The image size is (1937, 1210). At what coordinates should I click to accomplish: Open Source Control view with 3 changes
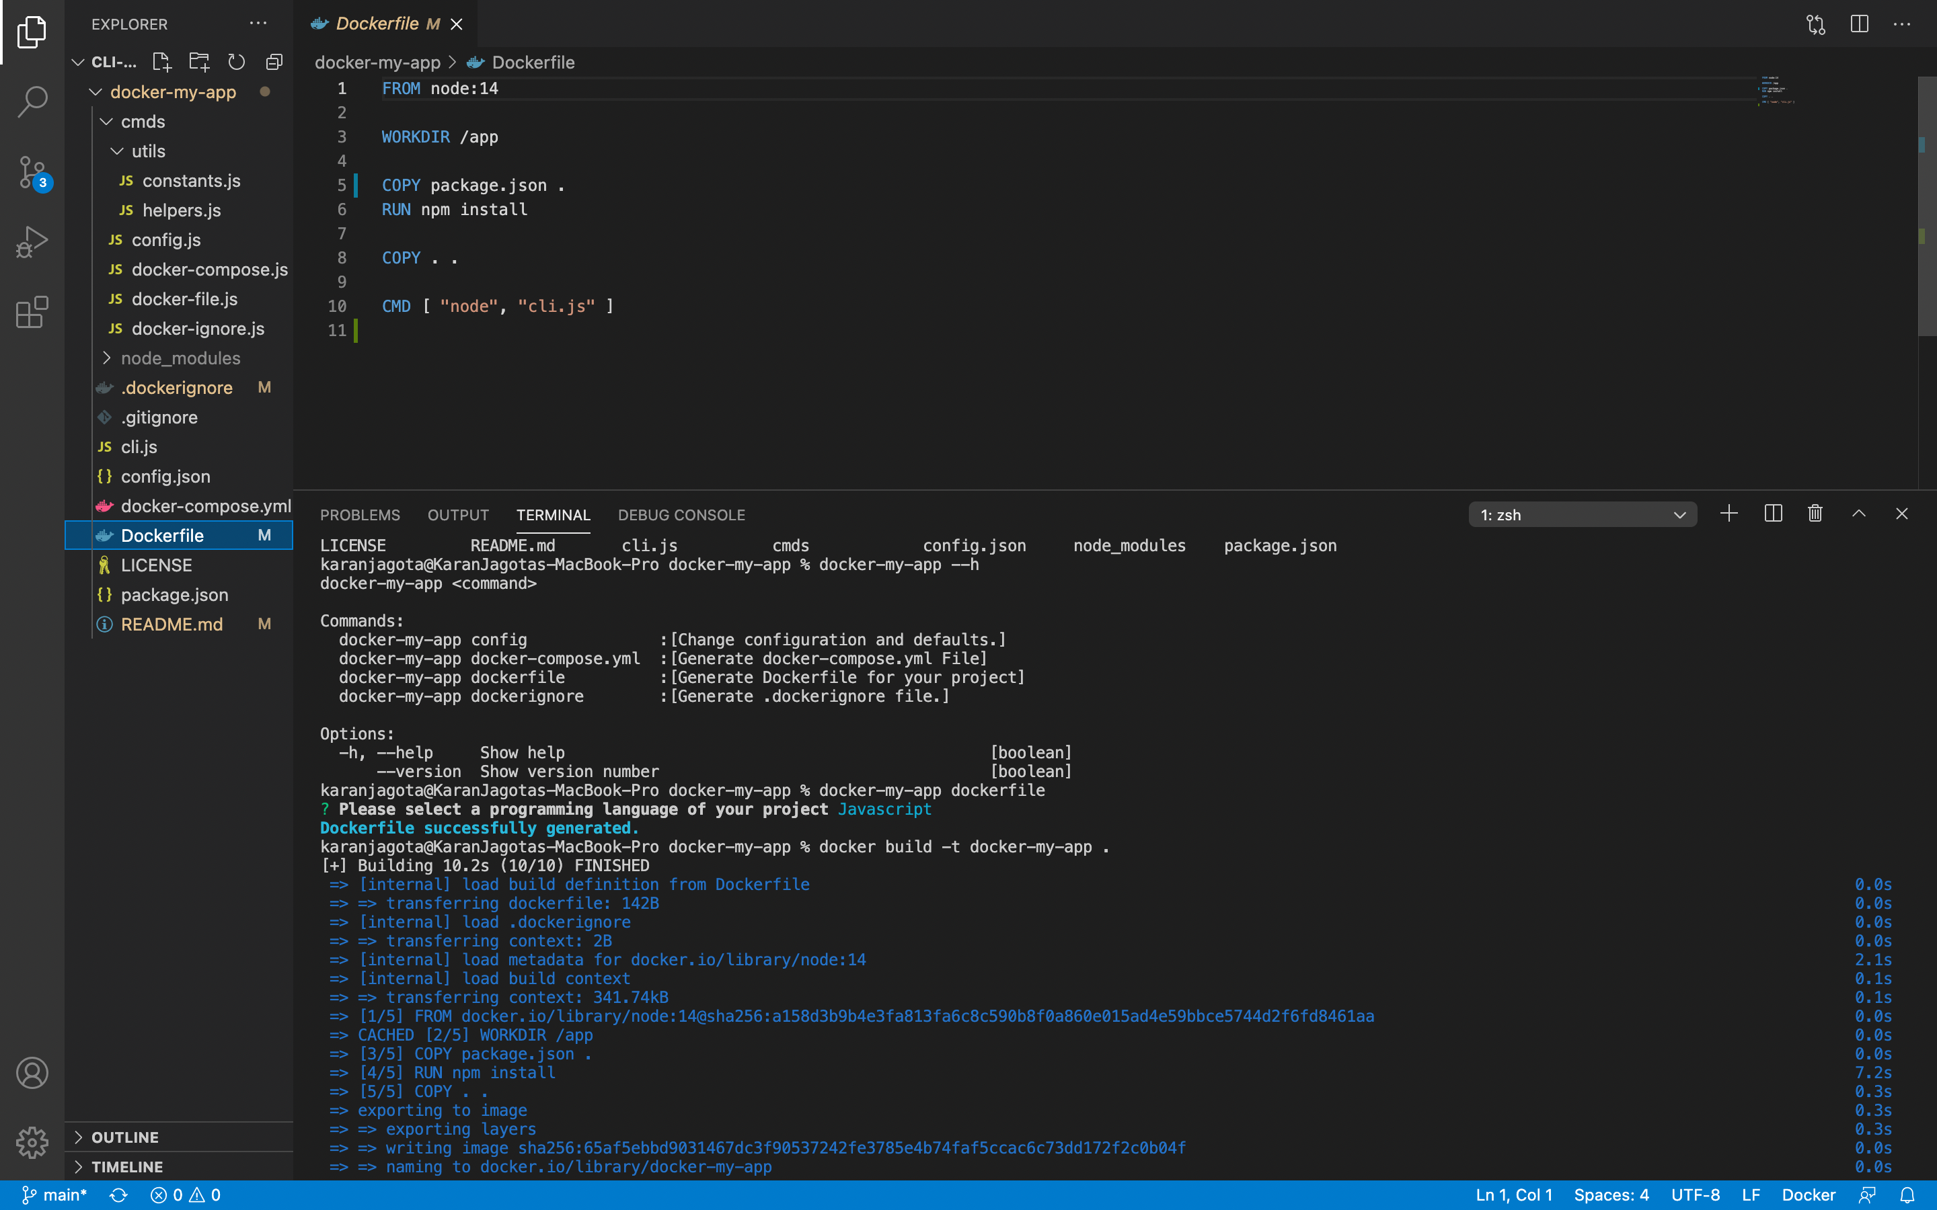pyautogui.click(x=32, y=171)
